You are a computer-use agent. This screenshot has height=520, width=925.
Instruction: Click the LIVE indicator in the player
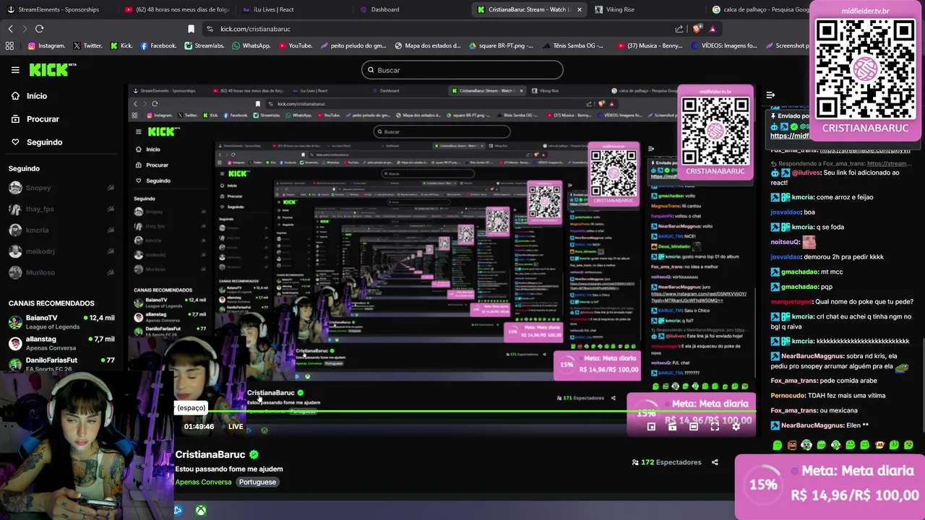(x=236, y=427)
